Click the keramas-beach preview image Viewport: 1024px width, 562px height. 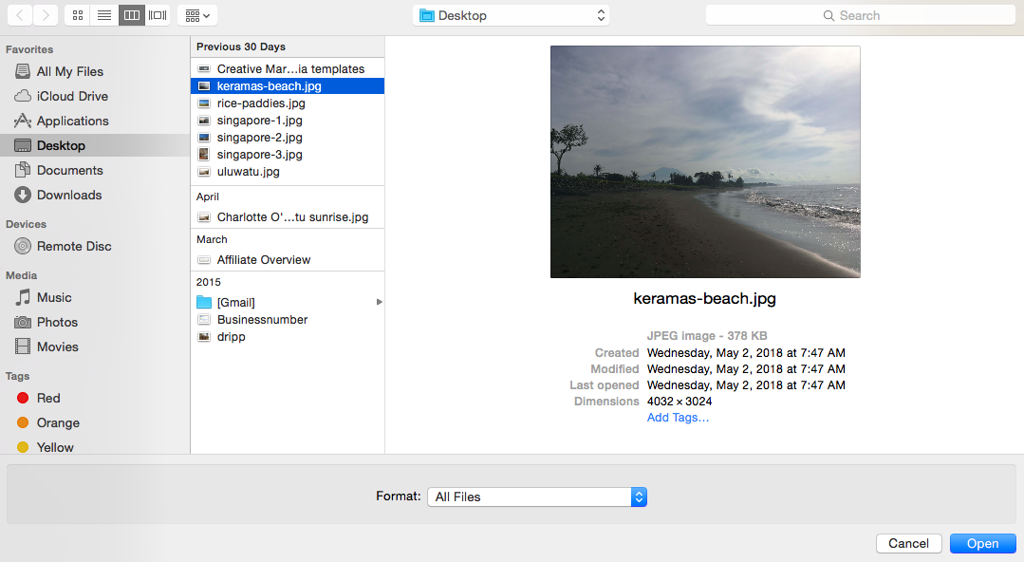[x=705, y=162]
